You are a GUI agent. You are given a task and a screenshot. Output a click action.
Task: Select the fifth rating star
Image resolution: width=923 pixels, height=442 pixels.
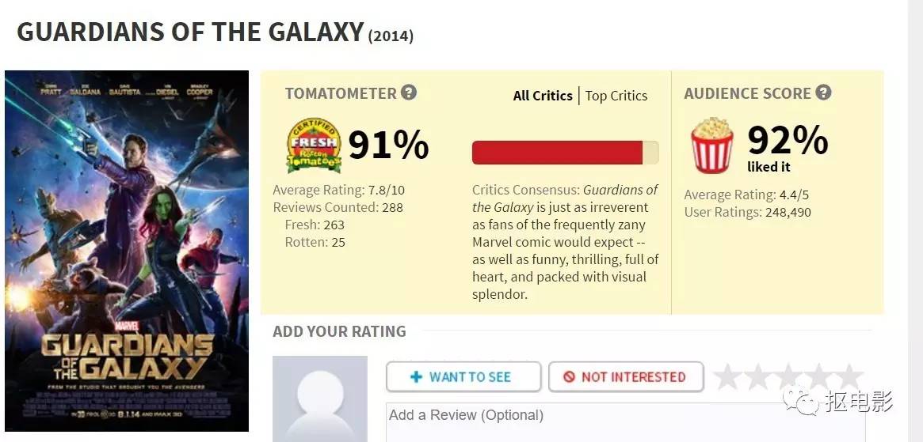(849, 377)
